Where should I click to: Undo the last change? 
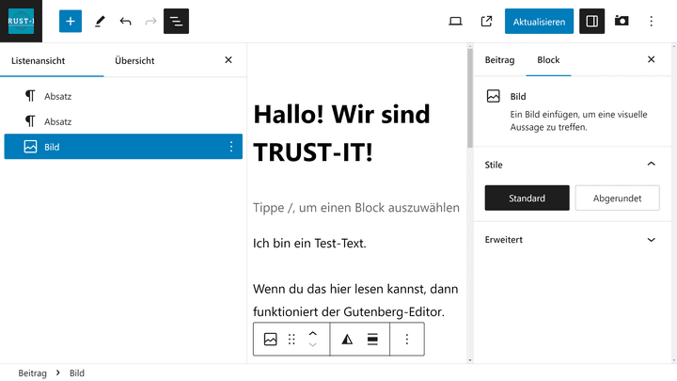click(125, 21)
